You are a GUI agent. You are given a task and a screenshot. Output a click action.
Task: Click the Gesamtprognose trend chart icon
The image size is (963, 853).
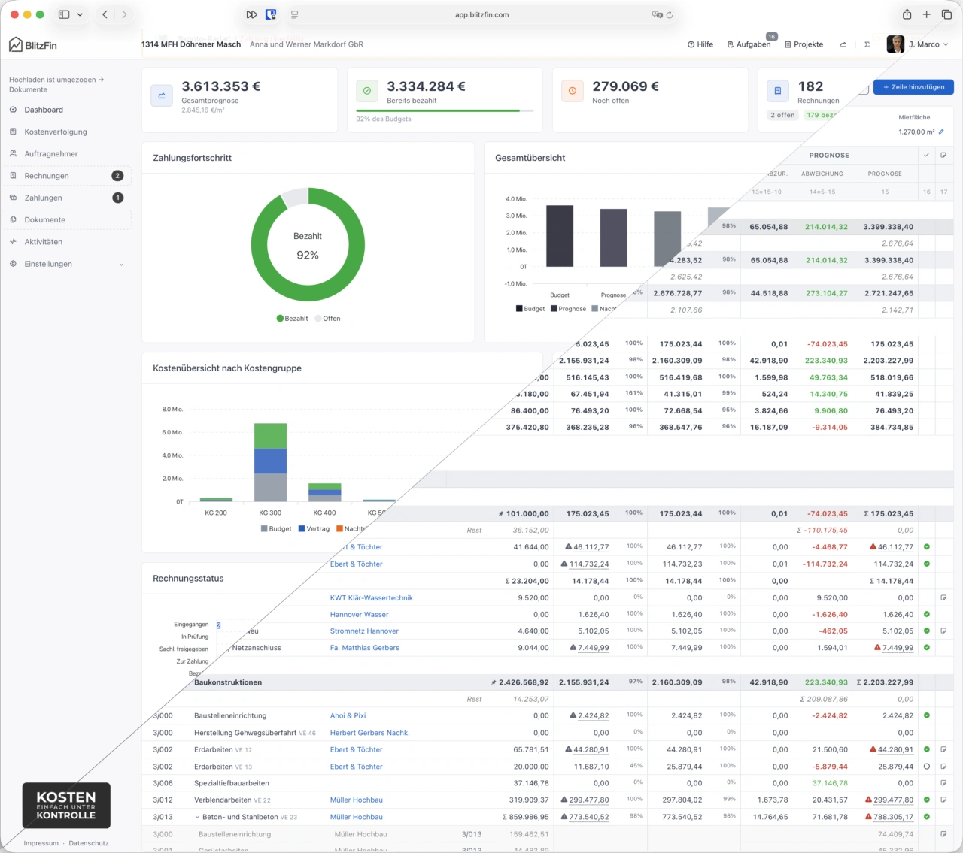(x=162, y=95)
